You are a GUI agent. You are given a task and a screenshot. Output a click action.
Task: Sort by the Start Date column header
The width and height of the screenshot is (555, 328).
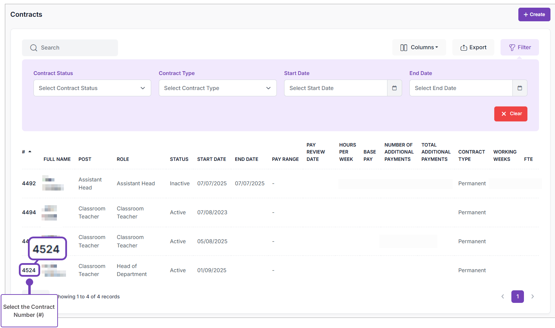[212, 159]
